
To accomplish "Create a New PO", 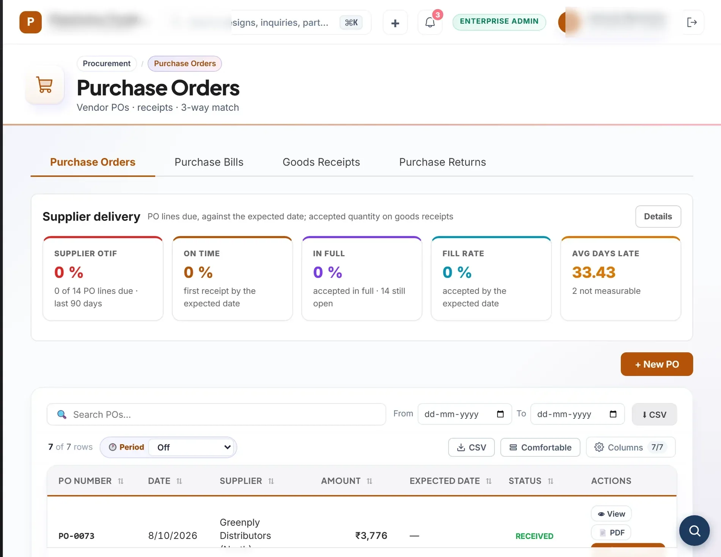I will pos(657,364).
